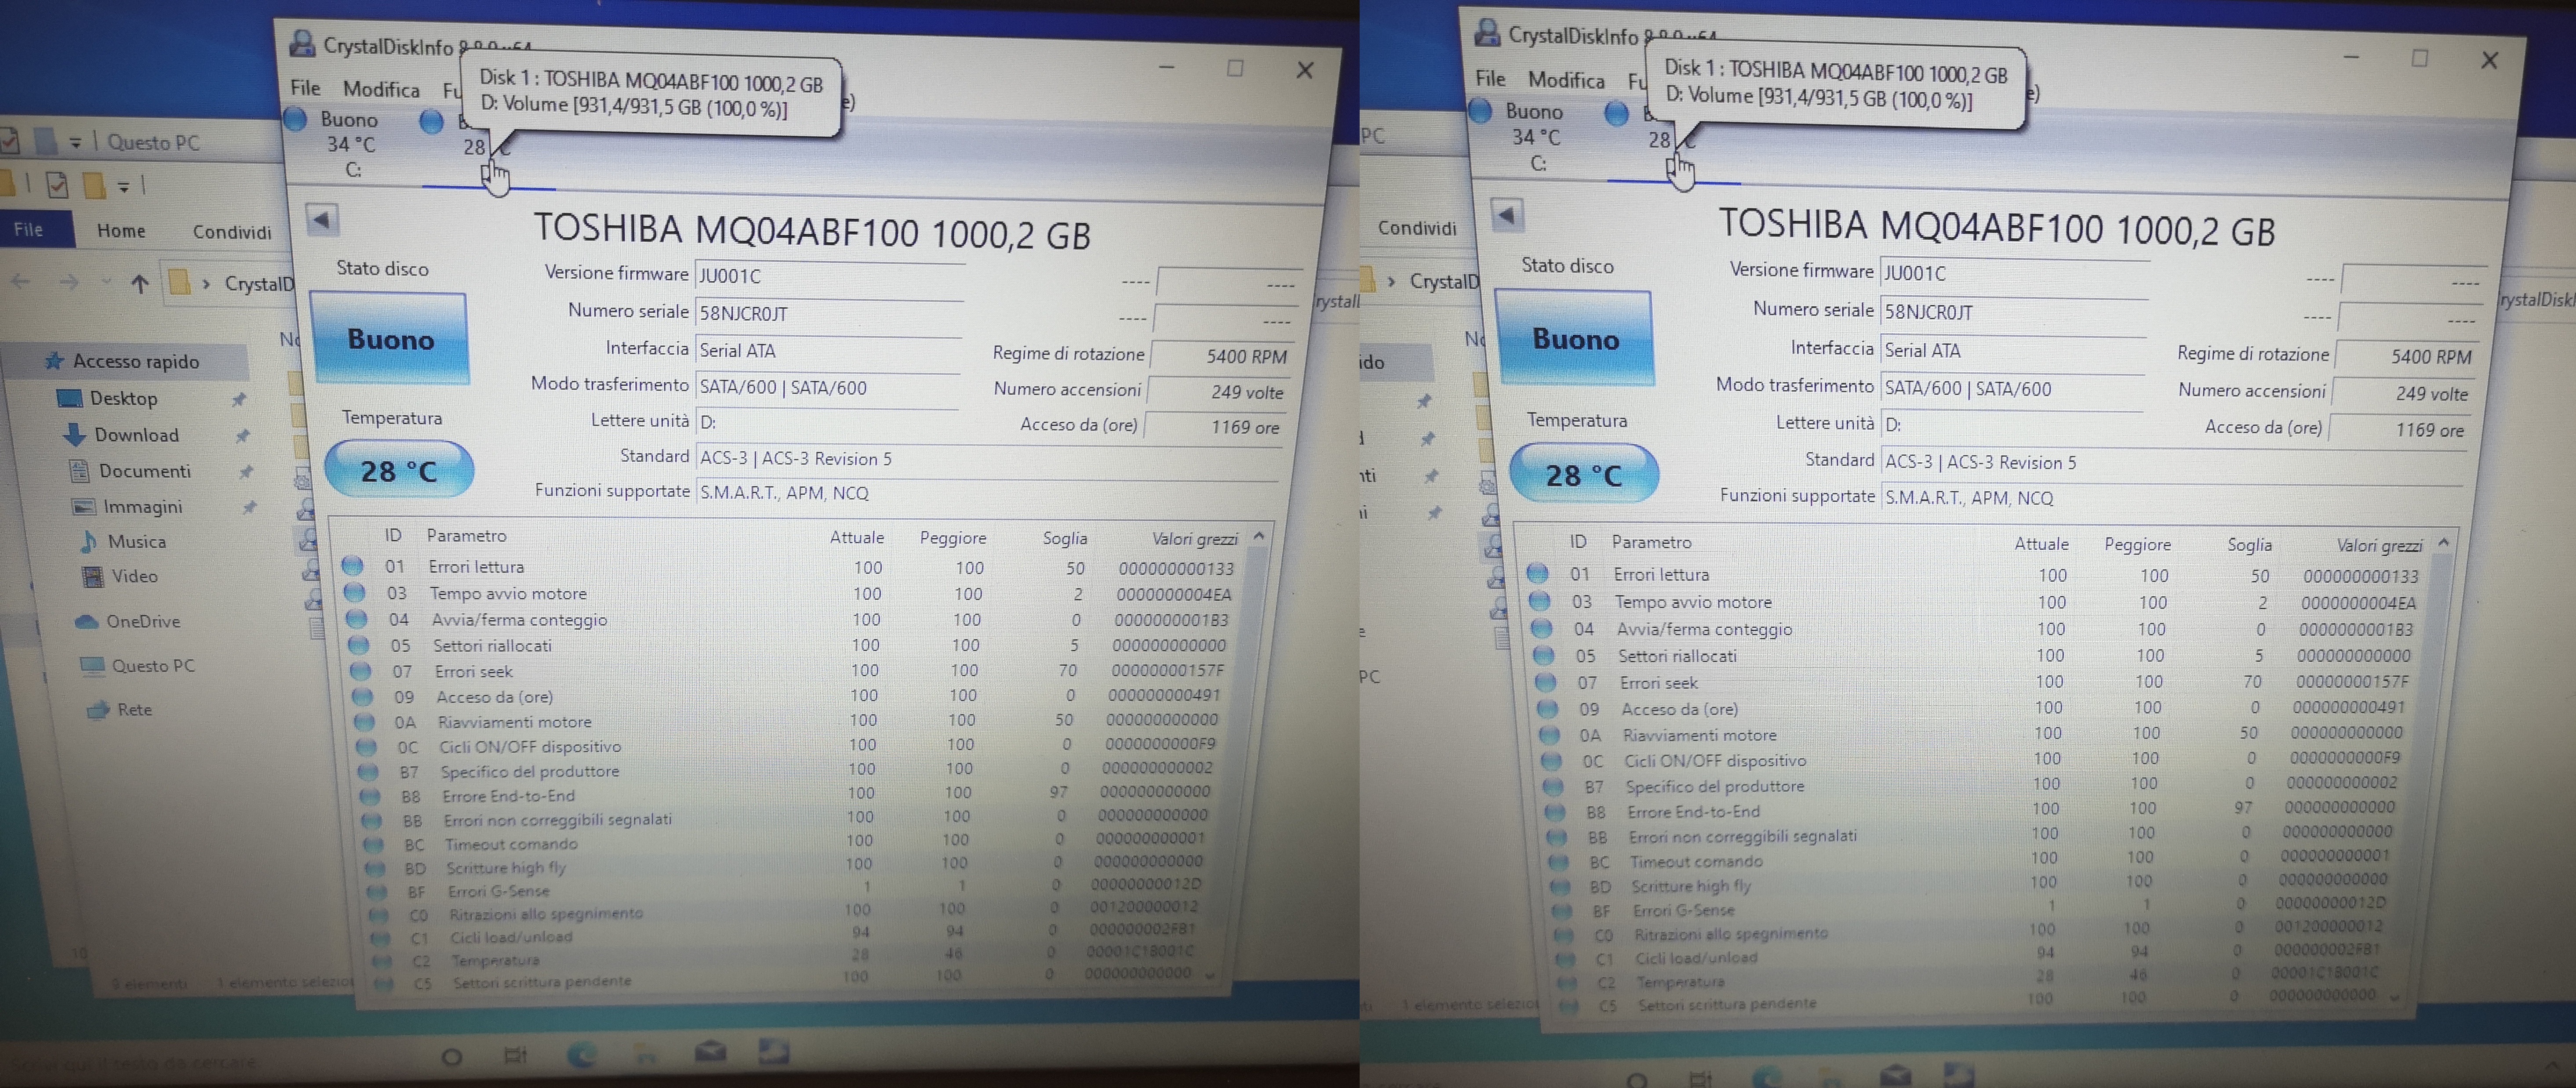This screenshot has height=1088, width=2576.
Task: Click previous-disk arrow button in left photo
Action: 322,220
